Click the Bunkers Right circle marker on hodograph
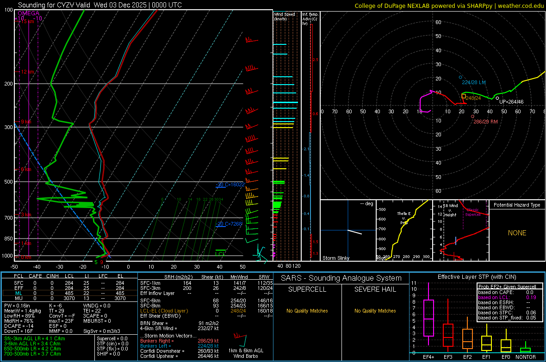The width and height of the screenshot is (546, 362). click(x=472, y=117)
